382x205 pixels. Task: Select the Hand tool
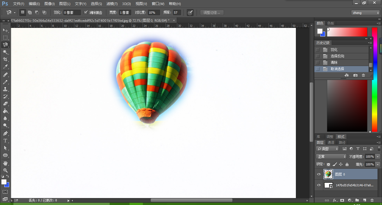pos(5,163)
